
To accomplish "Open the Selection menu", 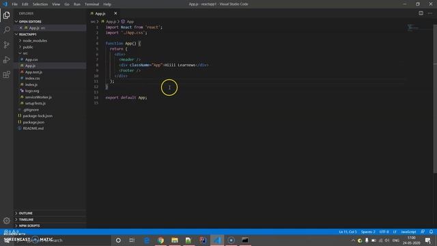I will (x=40, y=4).
